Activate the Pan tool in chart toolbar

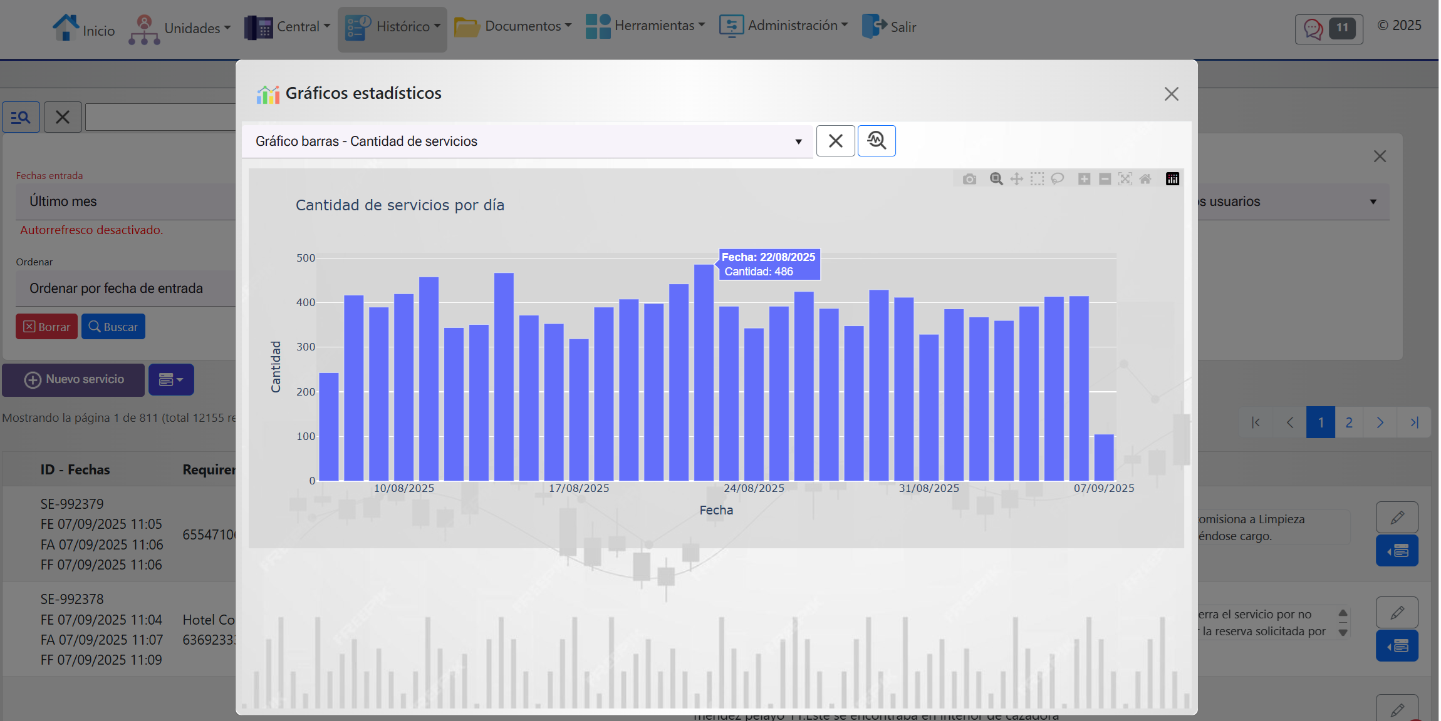click(x=1016, y=179)
